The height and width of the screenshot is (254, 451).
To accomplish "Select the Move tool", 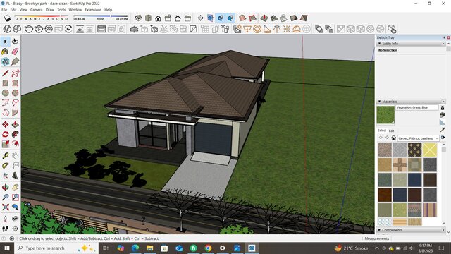I will [6, 124].
